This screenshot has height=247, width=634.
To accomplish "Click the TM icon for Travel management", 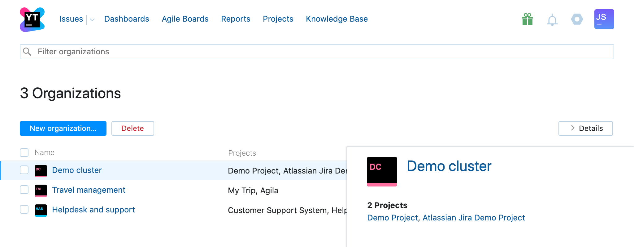I will click(x=41, y=190).
